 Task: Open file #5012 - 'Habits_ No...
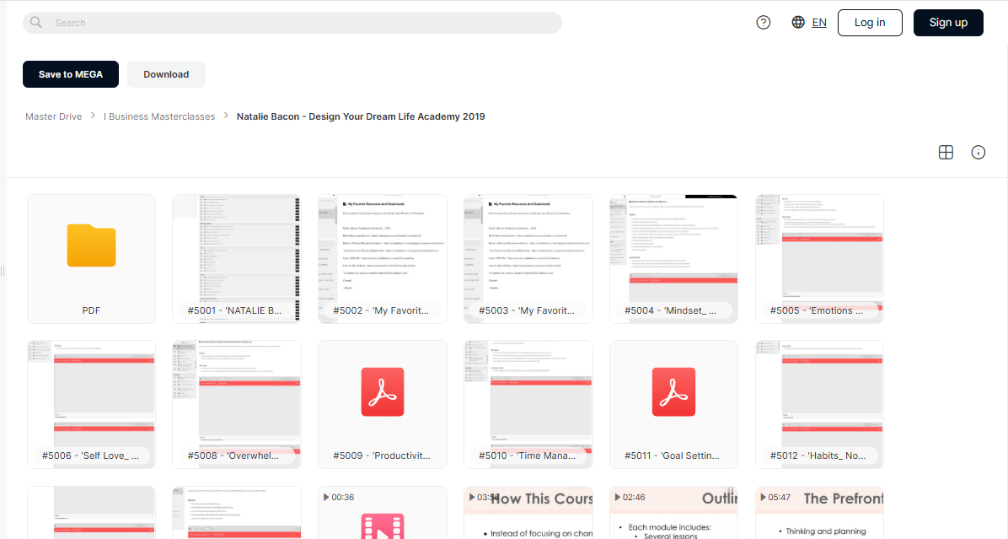pyautogui.click(x=820, y=404)
